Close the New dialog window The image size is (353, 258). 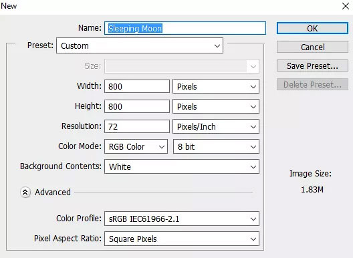(346, 6)
